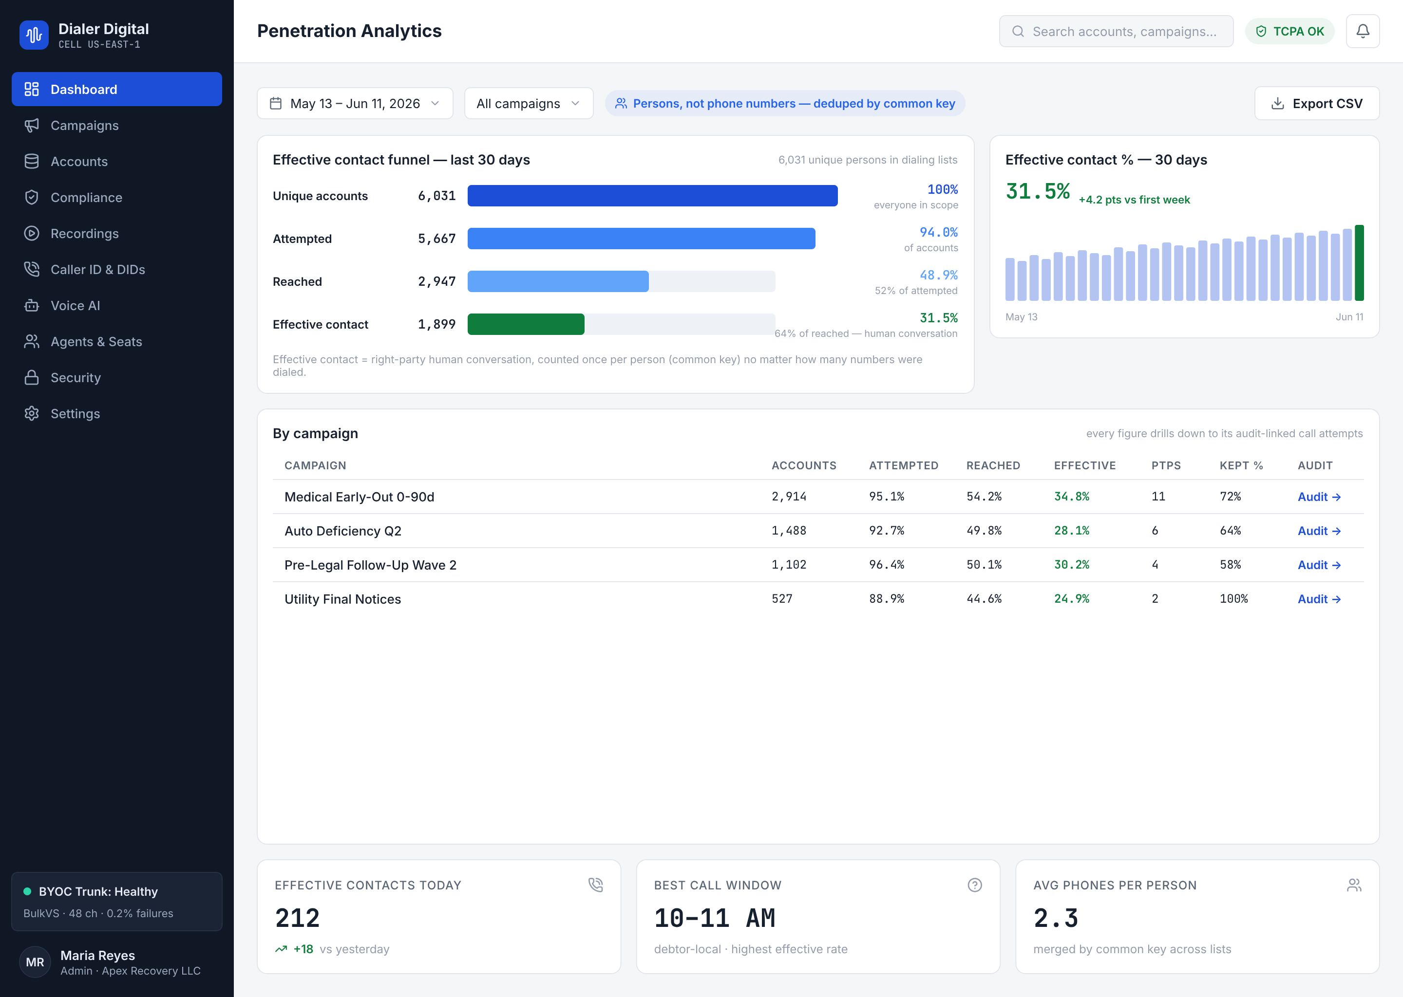Select Utility Final Notices campaign name
This screenshot has height=997, width=1403.
click(343, 599)
